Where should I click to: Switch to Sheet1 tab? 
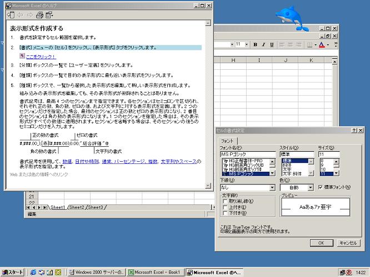58,207
